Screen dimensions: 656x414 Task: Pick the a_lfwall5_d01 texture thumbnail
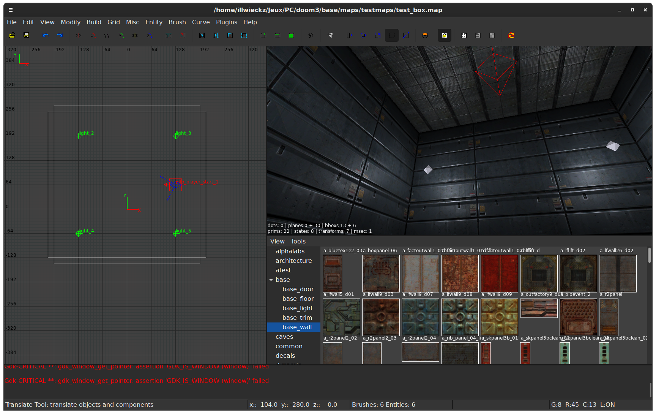(341, 317)
